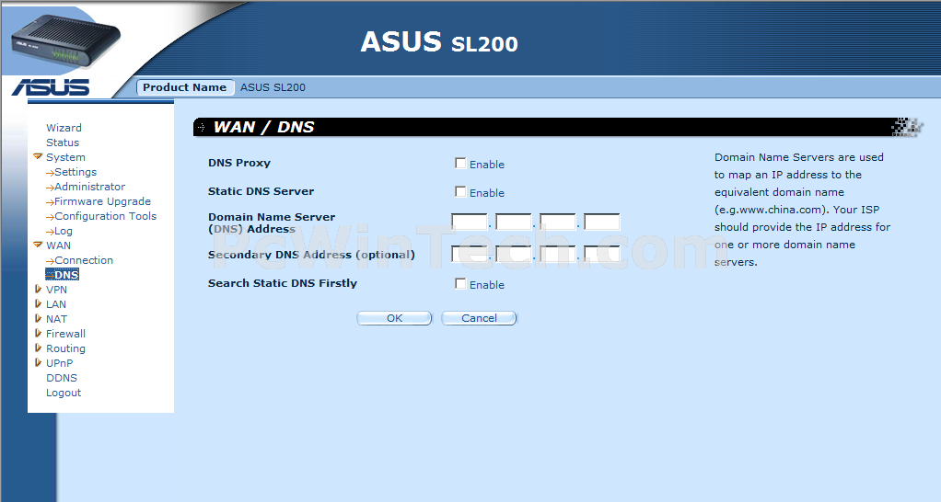The image size is (941, 502).
Task: Open WAN Connection page
Action: [x=84, y=260]
